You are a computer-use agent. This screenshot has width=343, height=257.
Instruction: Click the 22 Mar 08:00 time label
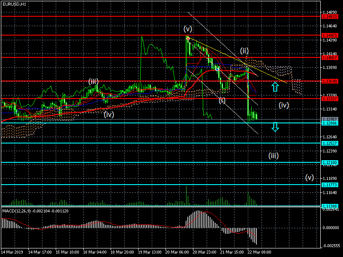pyautogui.click(x=259, y=252)
